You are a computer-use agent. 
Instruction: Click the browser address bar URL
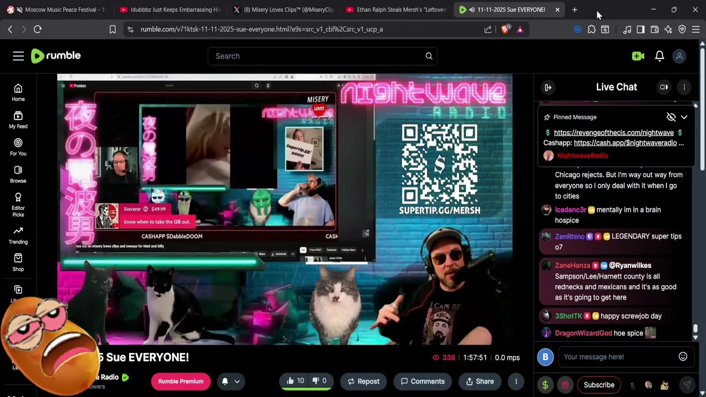click(x=261, y=29)
